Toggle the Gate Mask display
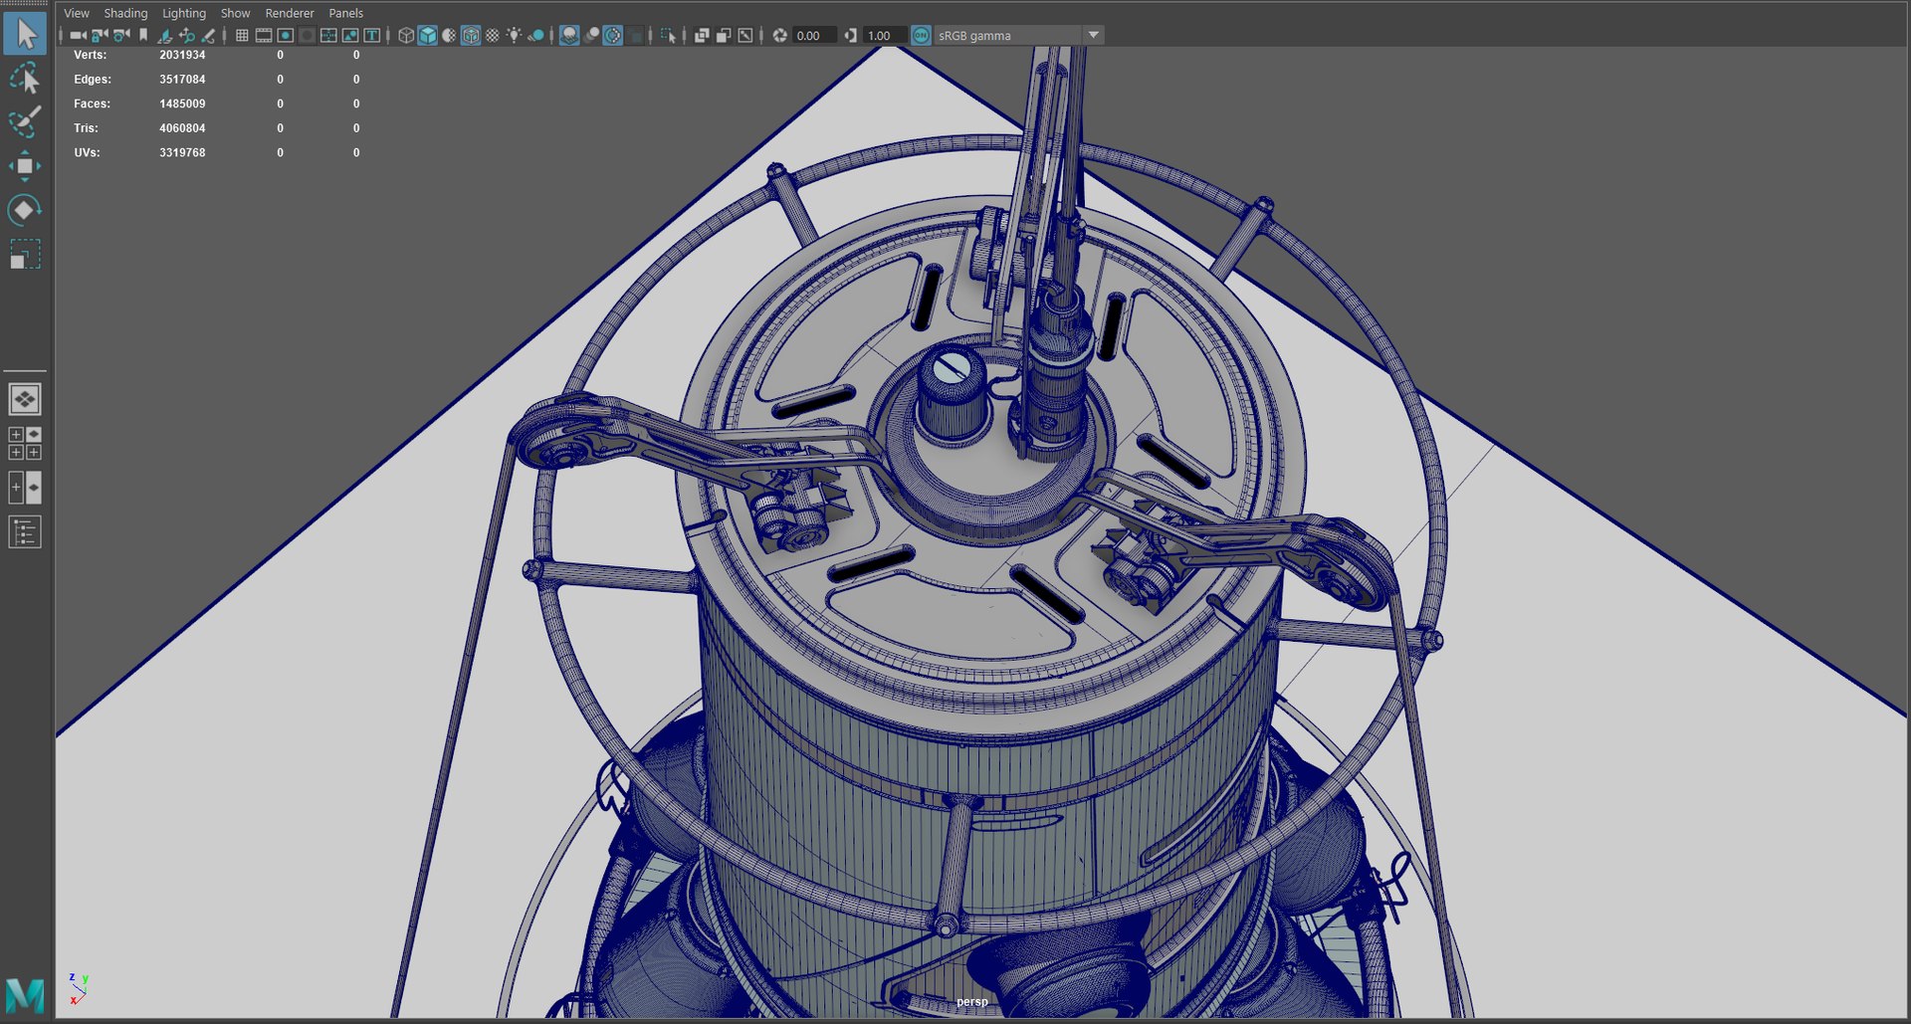The height and width of the screenshot is (1024, 1911). click(307, 35)
